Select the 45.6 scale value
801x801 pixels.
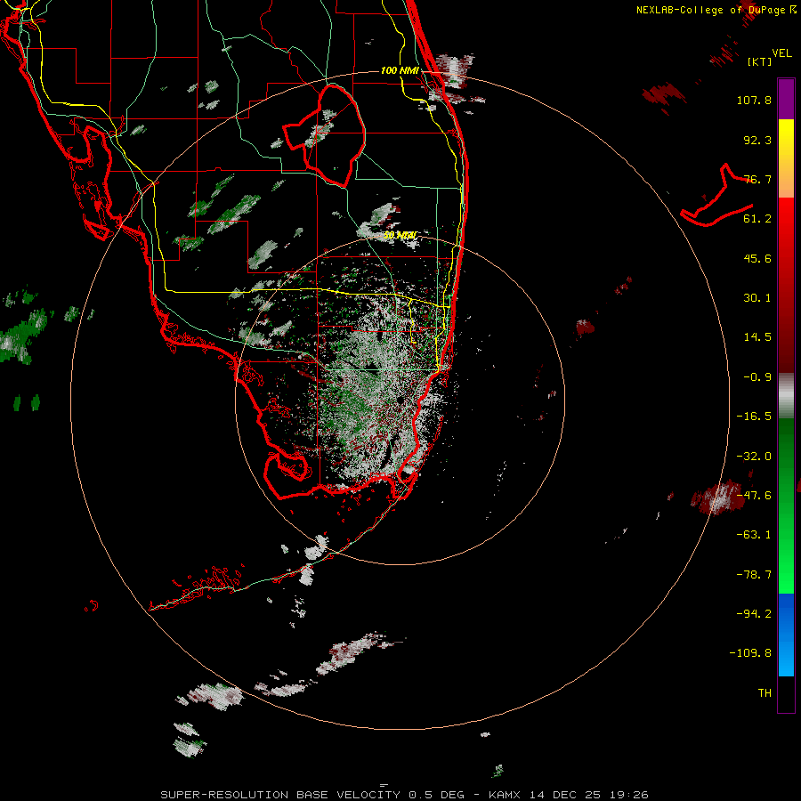click(757, 258)
